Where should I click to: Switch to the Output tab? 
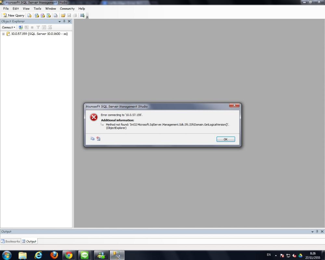29,241
